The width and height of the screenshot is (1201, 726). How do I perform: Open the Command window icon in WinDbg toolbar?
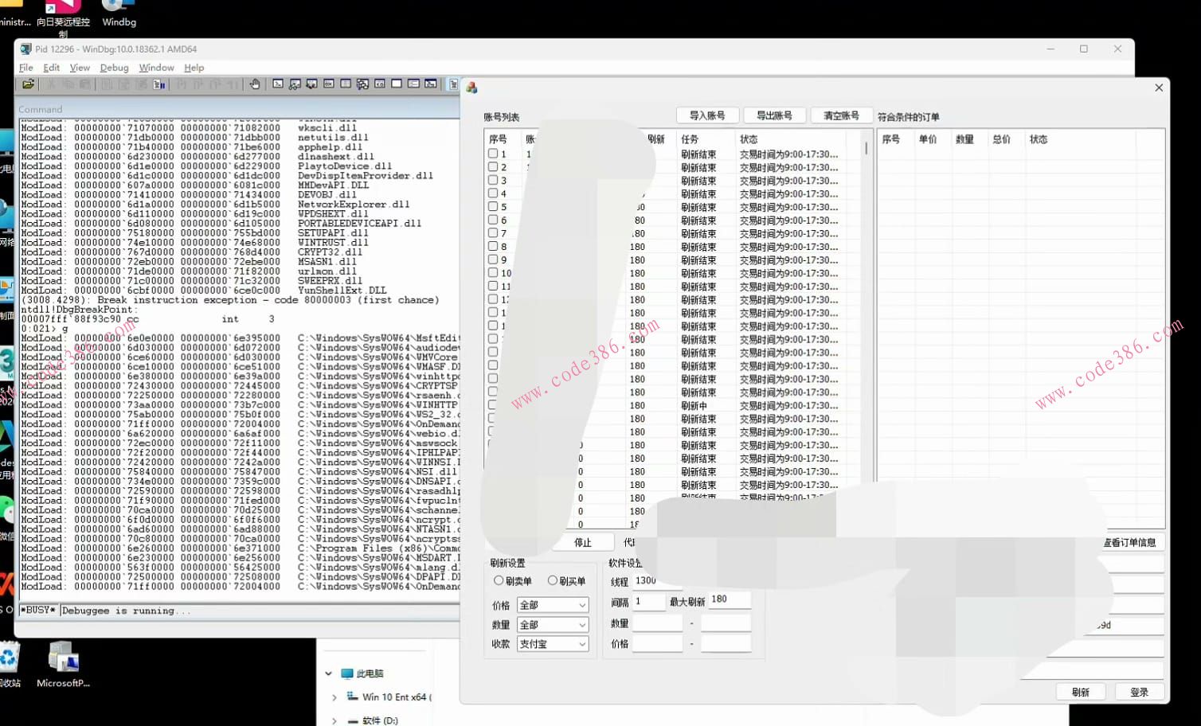click(x=278, y=84)
